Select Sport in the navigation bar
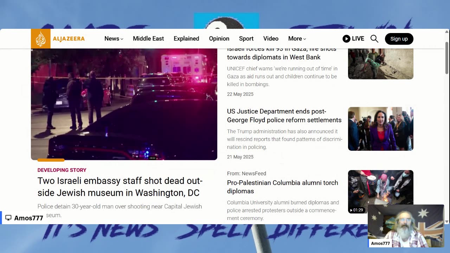This screenshot has width=450, height=253. pyautogui.click(x=246, y=39)
